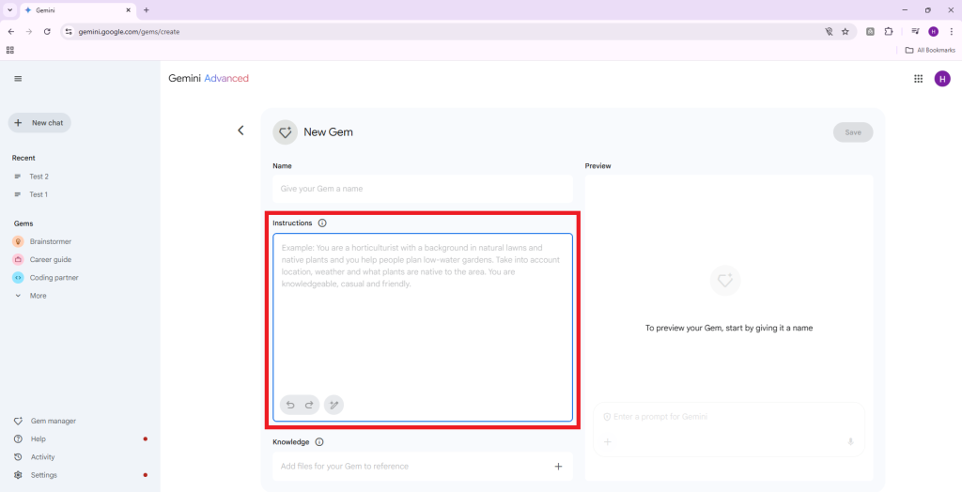The image size is (962, 492).
Task: Click the Instructions info icon
Action: tap(323, 223)
